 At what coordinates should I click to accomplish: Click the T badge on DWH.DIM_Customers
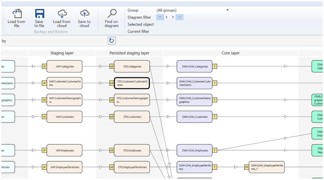click(215, 117)
